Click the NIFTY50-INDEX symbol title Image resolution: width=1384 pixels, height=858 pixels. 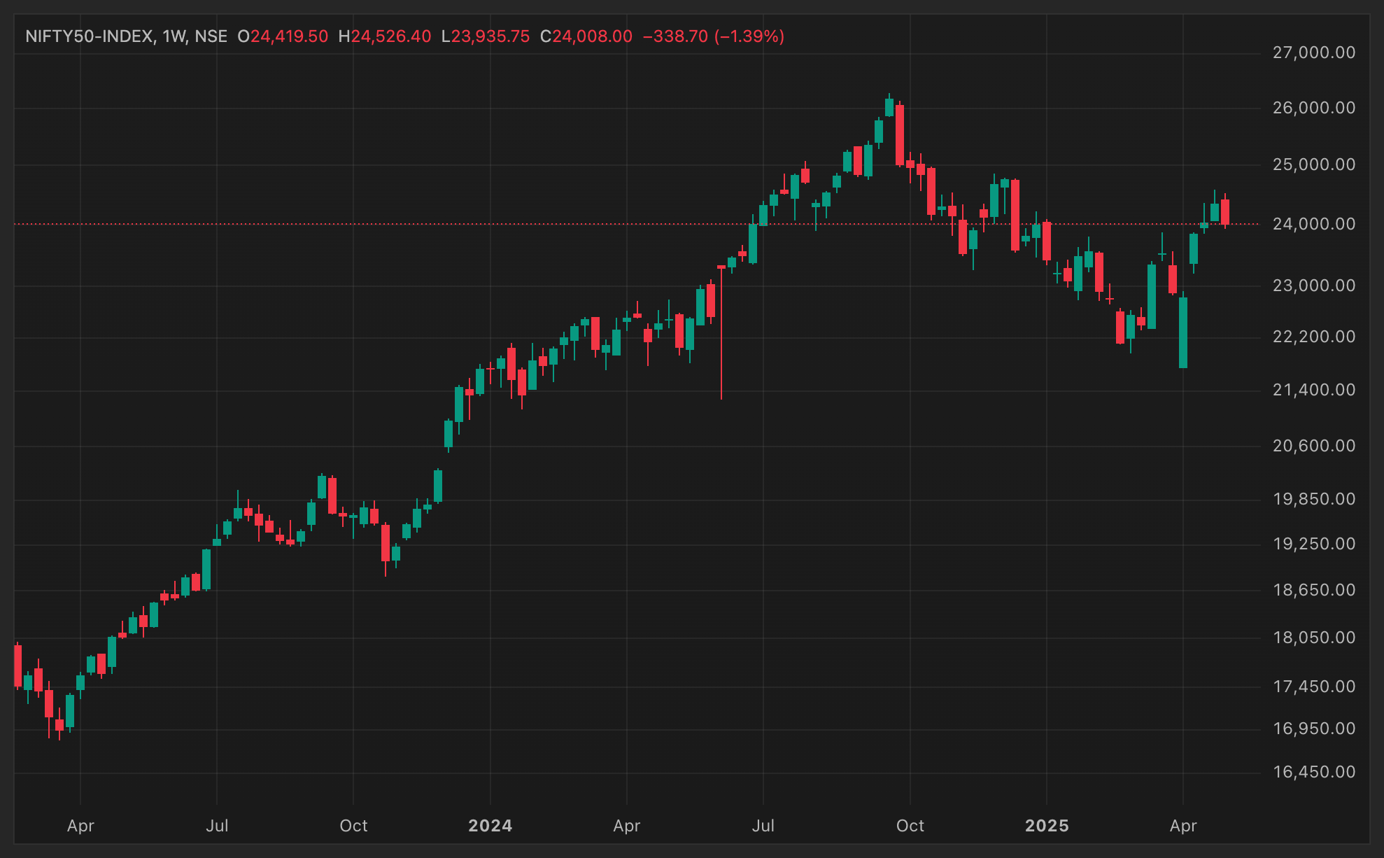[x=90, y=36]
